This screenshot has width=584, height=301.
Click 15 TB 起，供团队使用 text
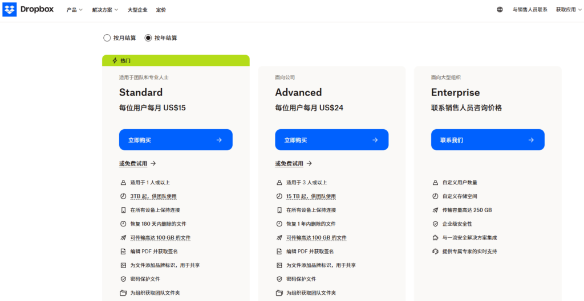(x=311, y=196)
